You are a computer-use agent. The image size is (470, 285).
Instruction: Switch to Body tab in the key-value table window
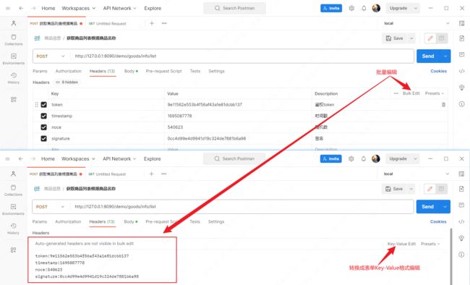click(131, 71)
